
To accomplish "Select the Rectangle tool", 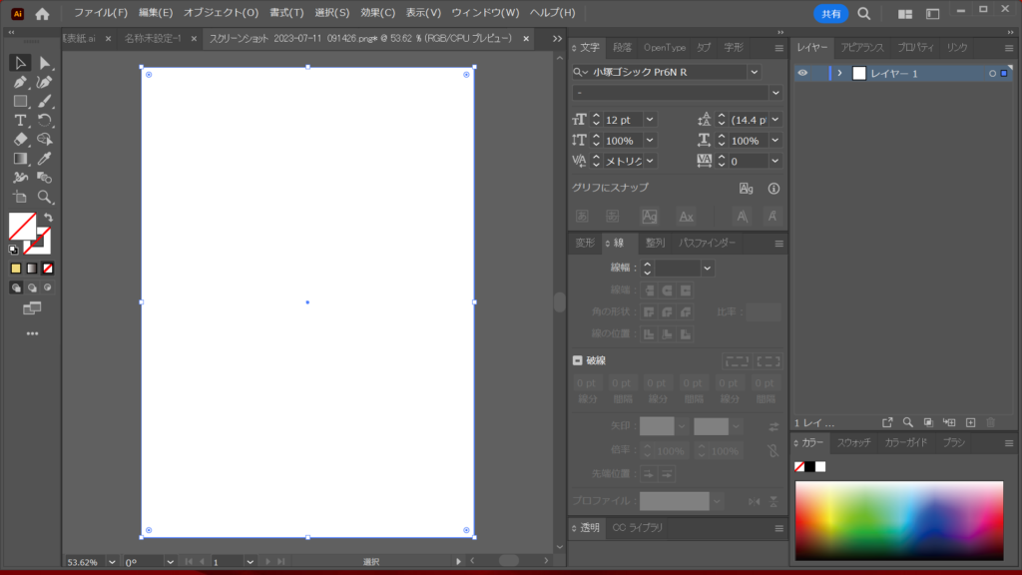I will tap(20, 101).
